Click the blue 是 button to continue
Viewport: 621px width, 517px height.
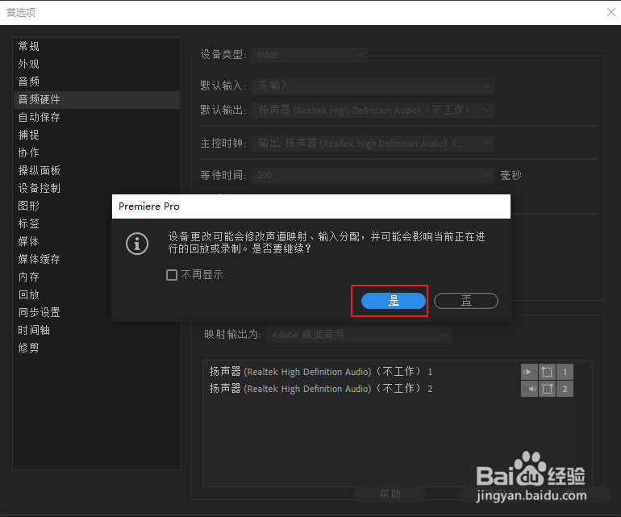pyautogui.click(x=394, y=301)
